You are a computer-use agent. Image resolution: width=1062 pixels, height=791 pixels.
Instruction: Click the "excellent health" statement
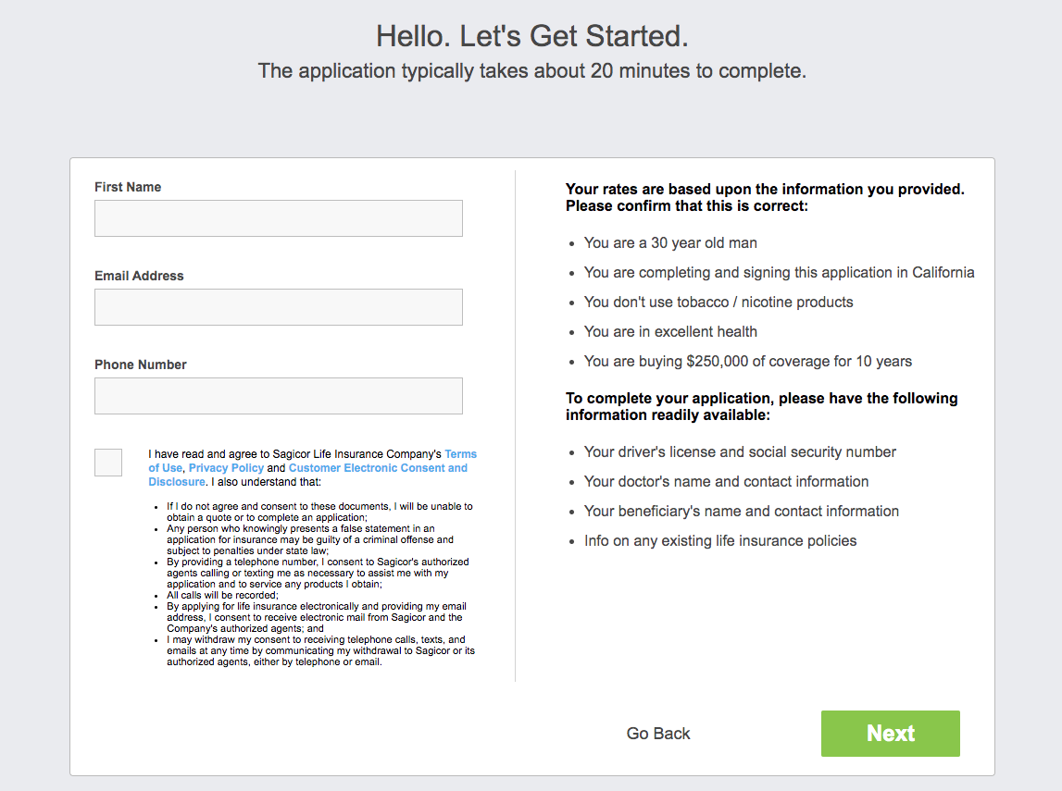[x=670, y=332]
